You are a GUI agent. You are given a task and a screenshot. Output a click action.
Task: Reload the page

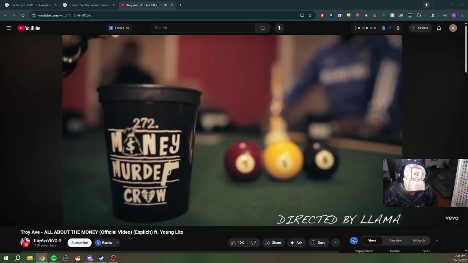pos(23,15)
